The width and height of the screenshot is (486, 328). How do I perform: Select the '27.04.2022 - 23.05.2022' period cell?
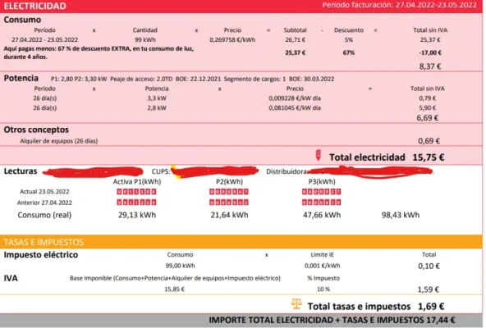coord(44,39)
